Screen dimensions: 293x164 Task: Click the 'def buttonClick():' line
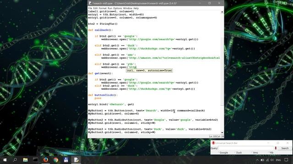point(103,95)
